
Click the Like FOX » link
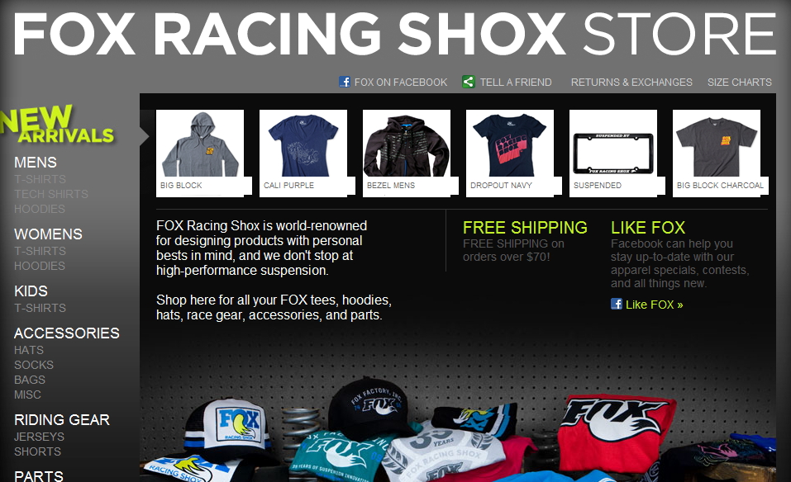[x=655, y=305]
